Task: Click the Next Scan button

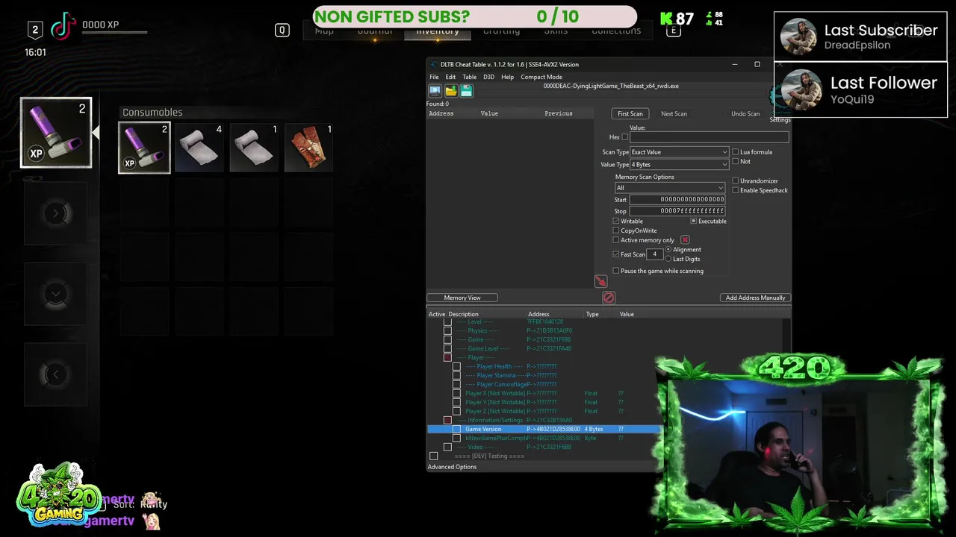Action: [674, 113]
